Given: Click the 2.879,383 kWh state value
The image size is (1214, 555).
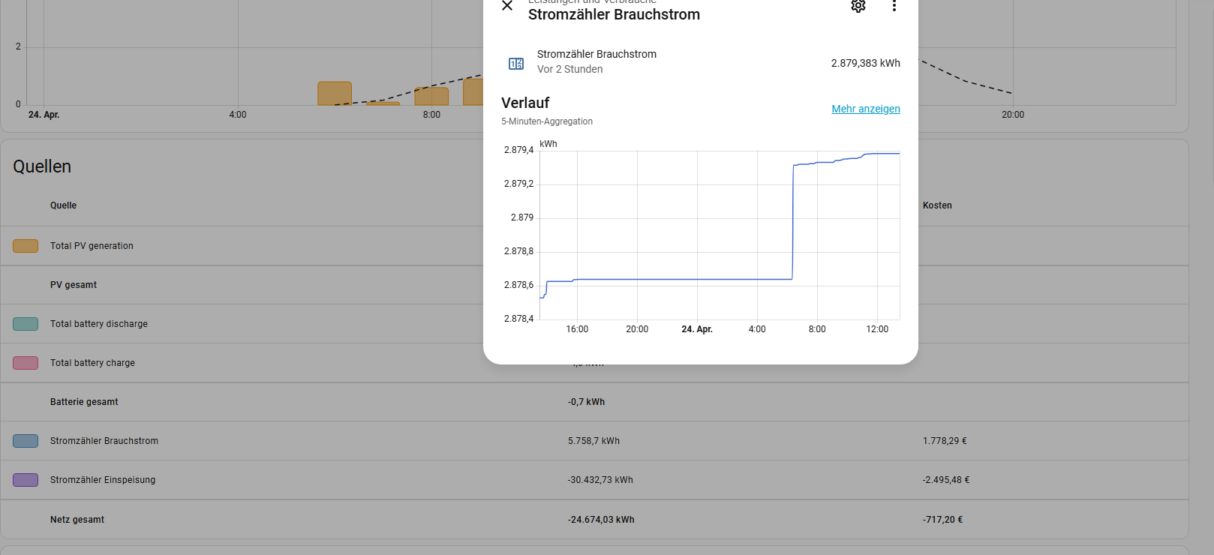Looking at the screenshot, I should [864, 63].
